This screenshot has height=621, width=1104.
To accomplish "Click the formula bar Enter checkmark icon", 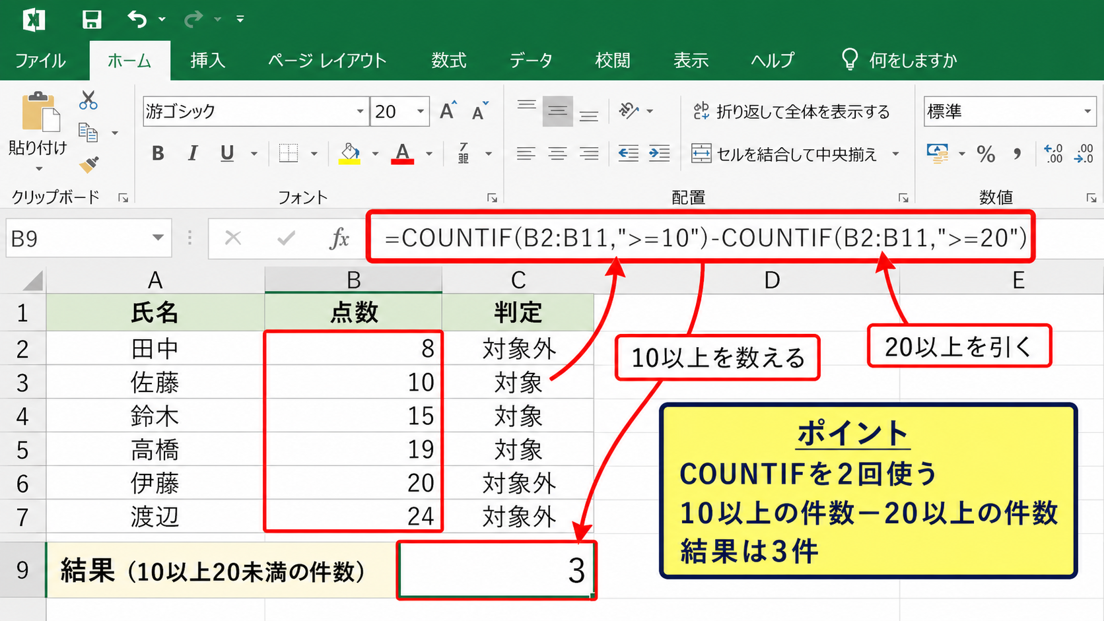I will (286, 238).
